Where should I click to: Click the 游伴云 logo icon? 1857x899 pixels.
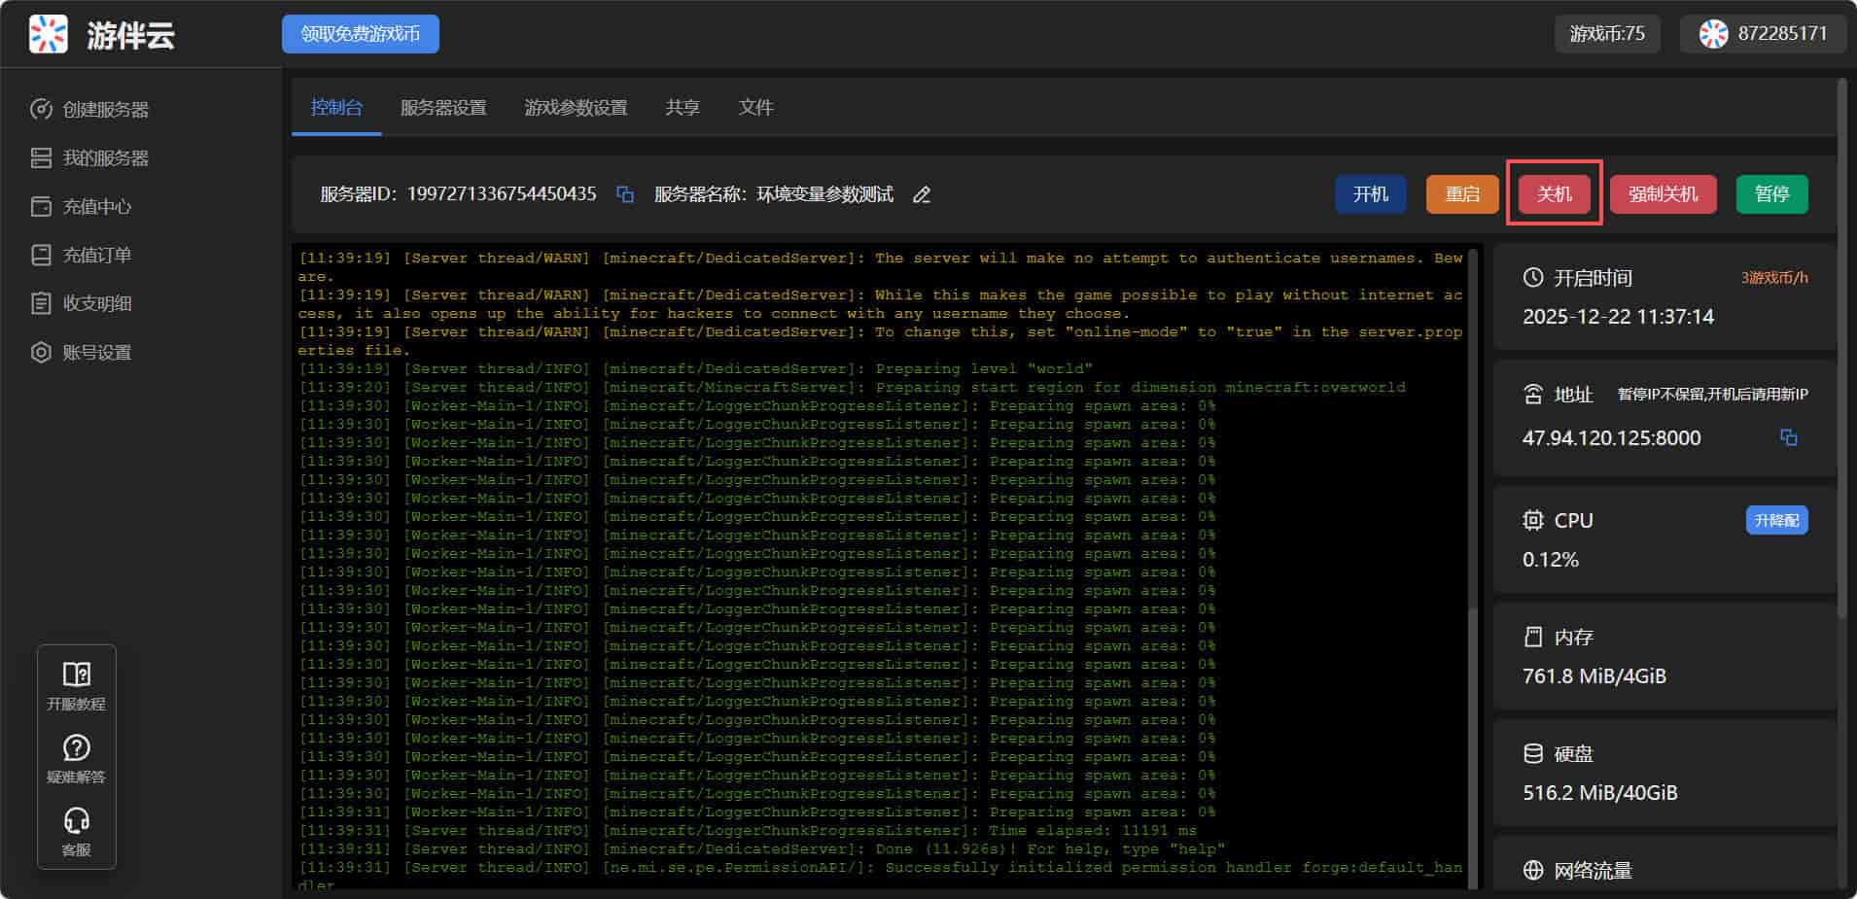point(49,34)
